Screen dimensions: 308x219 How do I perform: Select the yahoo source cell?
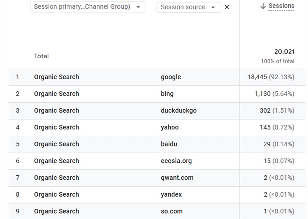(169, 127)
